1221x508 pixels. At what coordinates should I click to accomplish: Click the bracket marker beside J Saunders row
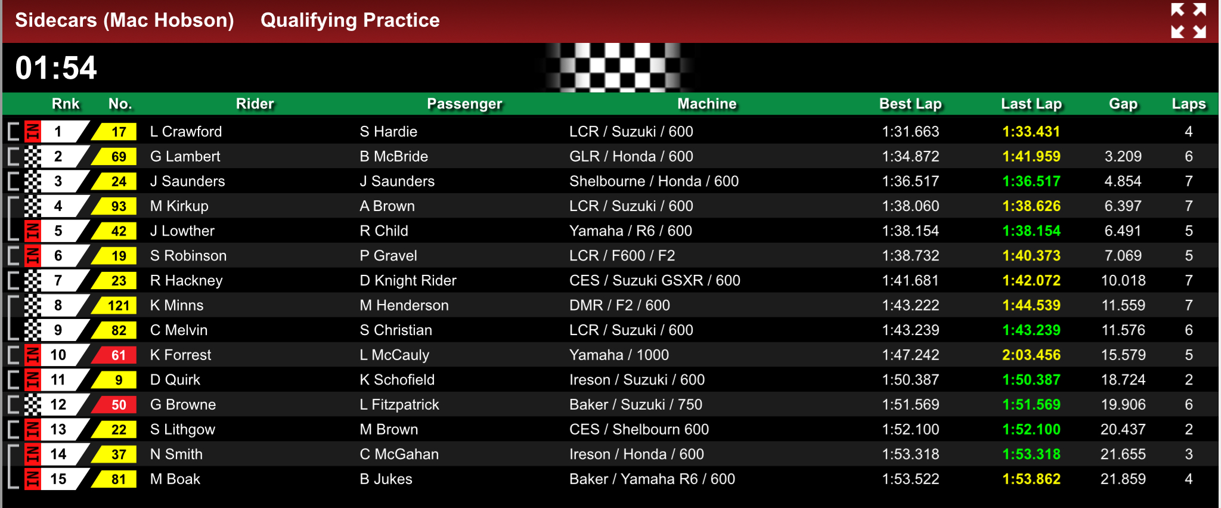13,181
